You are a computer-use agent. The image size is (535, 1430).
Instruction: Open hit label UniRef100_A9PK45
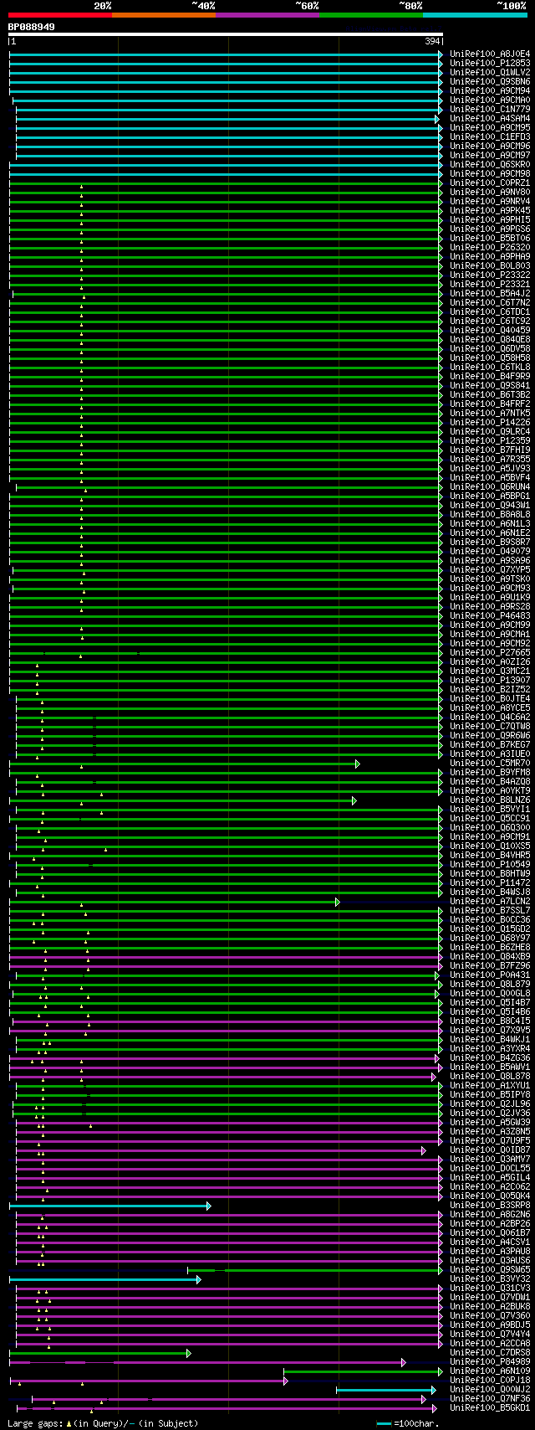point(490,210)
